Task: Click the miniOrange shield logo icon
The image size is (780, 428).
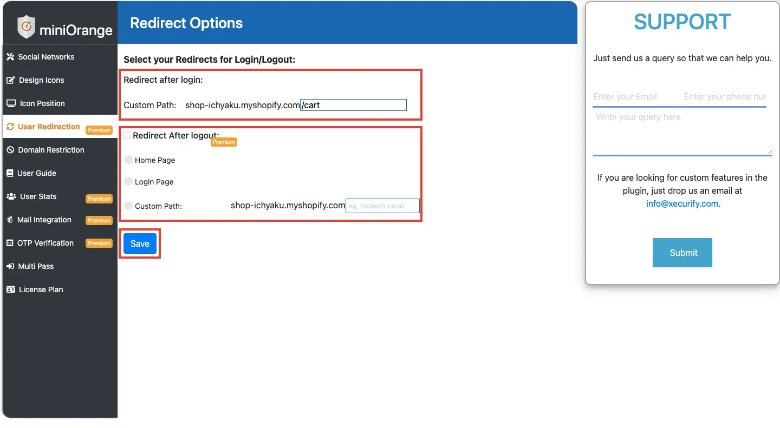Action: pos(26,27)
